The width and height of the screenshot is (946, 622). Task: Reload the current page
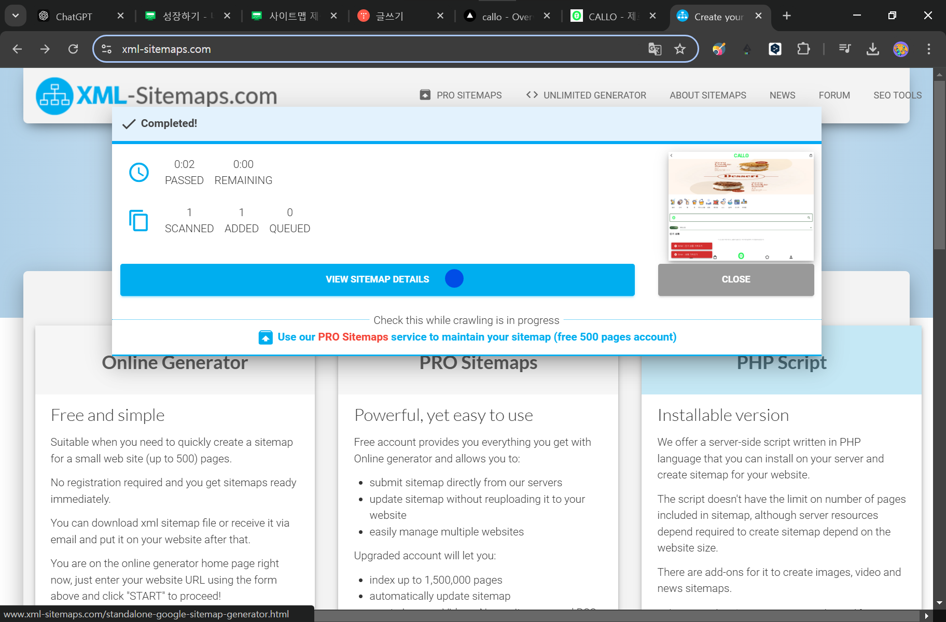tap(73, 49)
